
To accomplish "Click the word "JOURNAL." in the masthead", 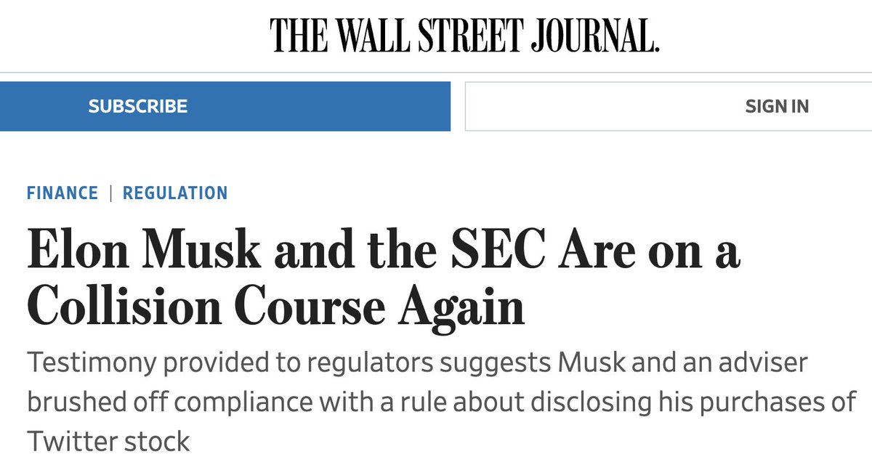I will pyautogui.click(x=593, y=35).
